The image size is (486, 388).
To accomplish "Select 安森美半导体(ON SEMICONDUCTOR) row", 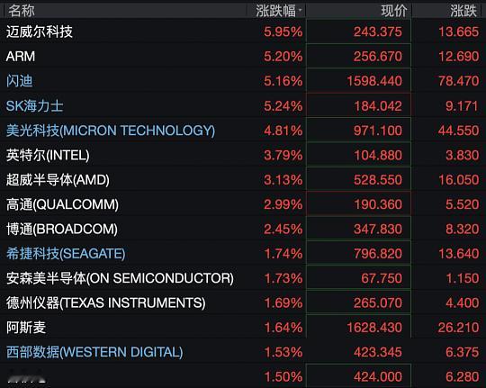I will (243, 278).
